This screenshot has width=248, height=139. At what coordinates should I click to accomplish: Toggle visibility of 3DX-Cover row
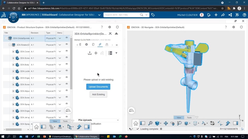click(x=67, y=51)
